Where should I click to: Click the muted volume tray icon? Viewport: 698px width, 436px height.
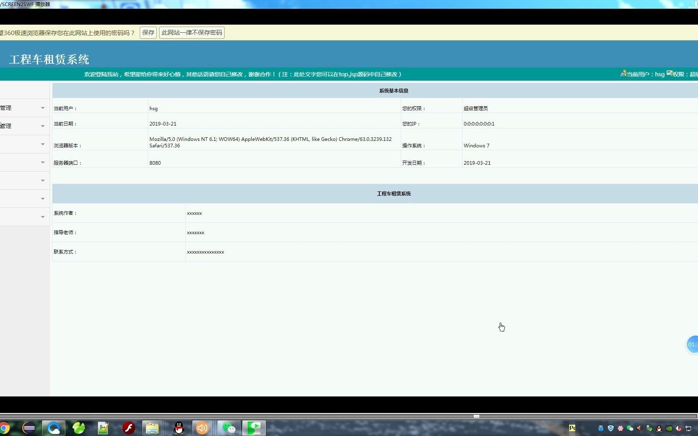[679, 428]
